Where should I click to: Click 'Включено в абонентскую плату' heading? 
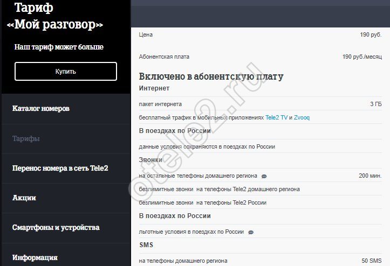point(211,76)
